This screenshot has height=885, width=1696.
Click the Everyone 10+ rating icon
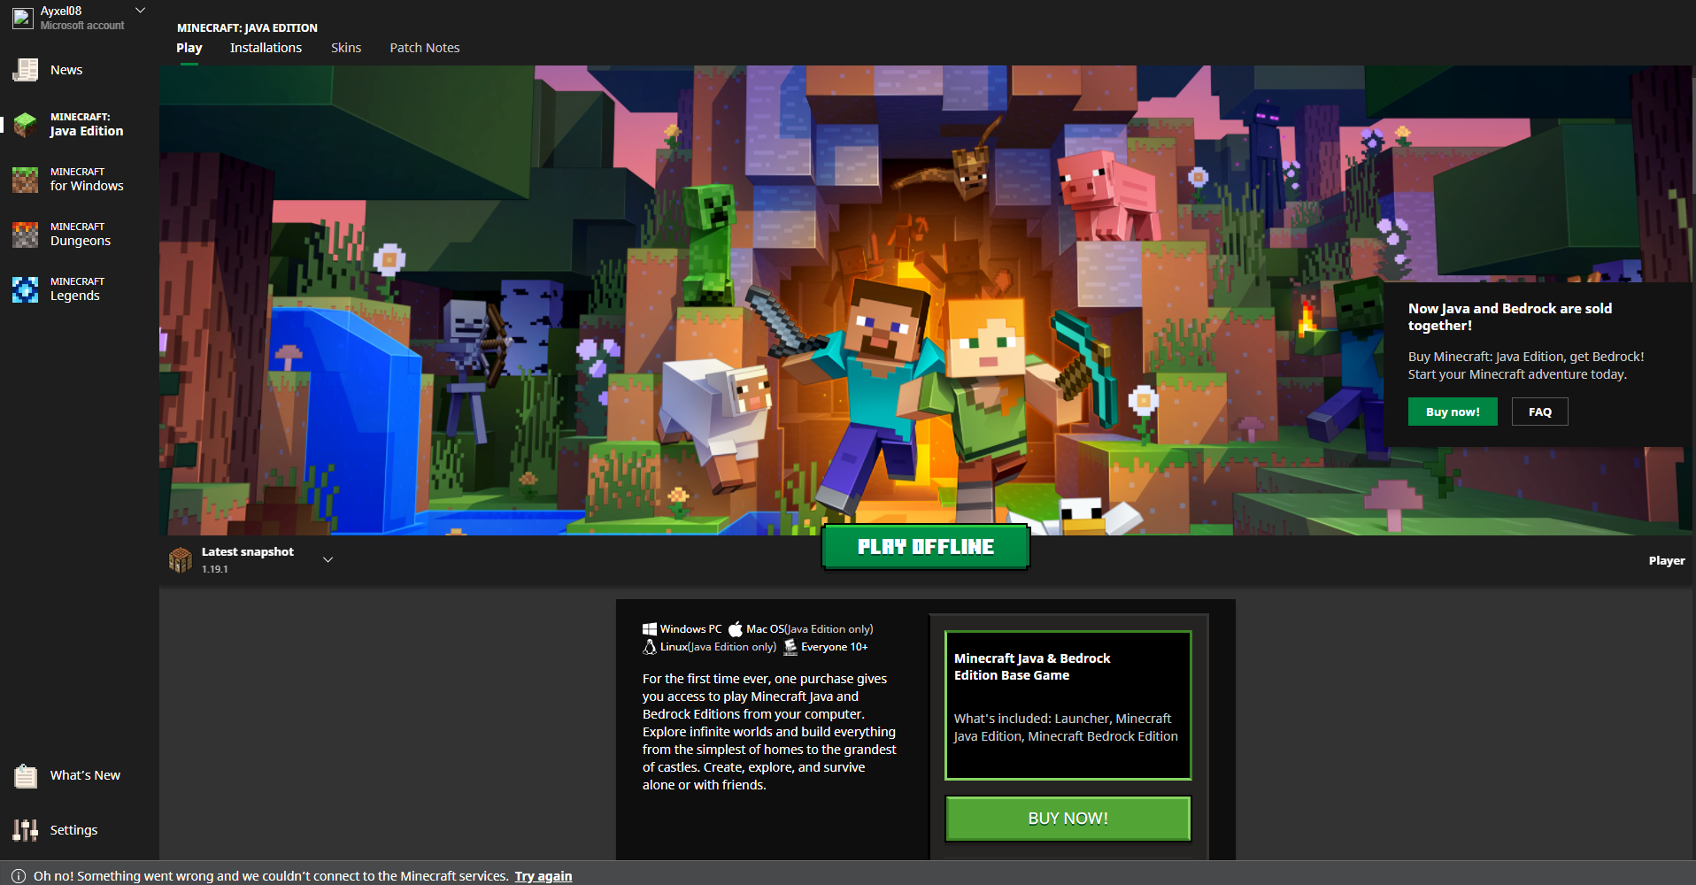[x=790, y=647]
